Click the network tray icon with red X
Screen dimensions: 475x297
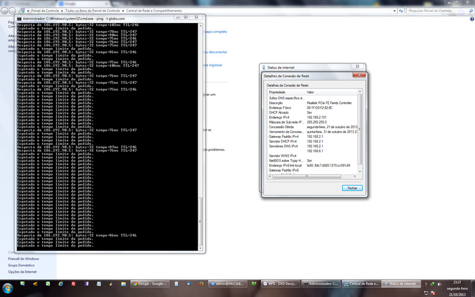(433, 293)
